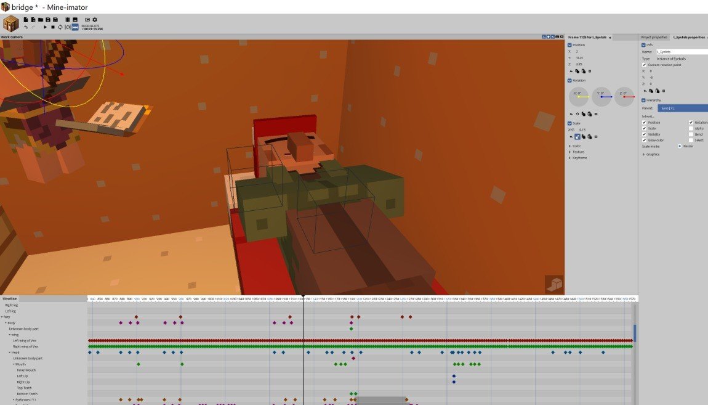The width and height of the screenshot is (708, 405).
Task: Reset position values with arrow icon
Action: click(x=571, y=72)
